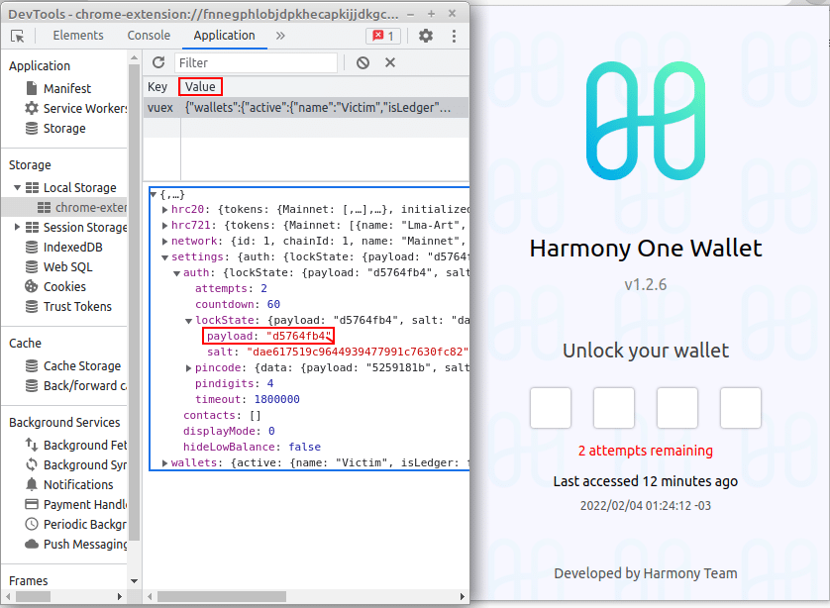Screen dimensions: 830x608
Task: Open Cache Storage item
Action: [82, 366]
